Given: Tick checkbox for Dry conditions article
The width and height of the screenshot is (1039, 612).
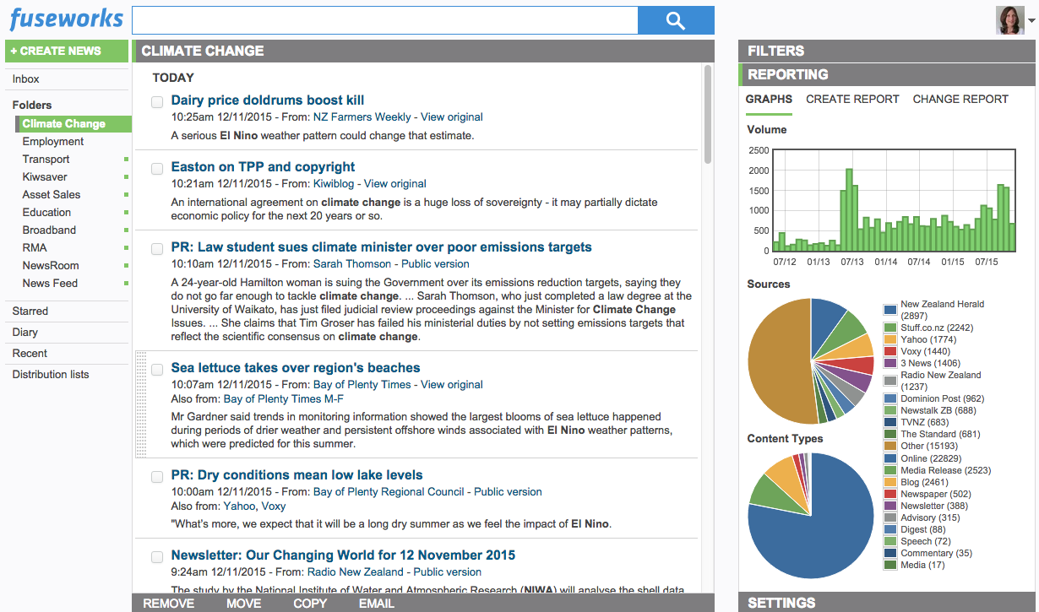Looking at the screenshot, I should [x=157, y=477].
